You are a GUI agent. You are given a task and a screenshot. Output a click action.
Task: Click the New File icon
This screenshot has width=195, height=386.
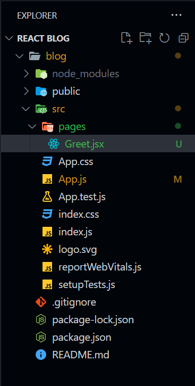pos(127,38)
